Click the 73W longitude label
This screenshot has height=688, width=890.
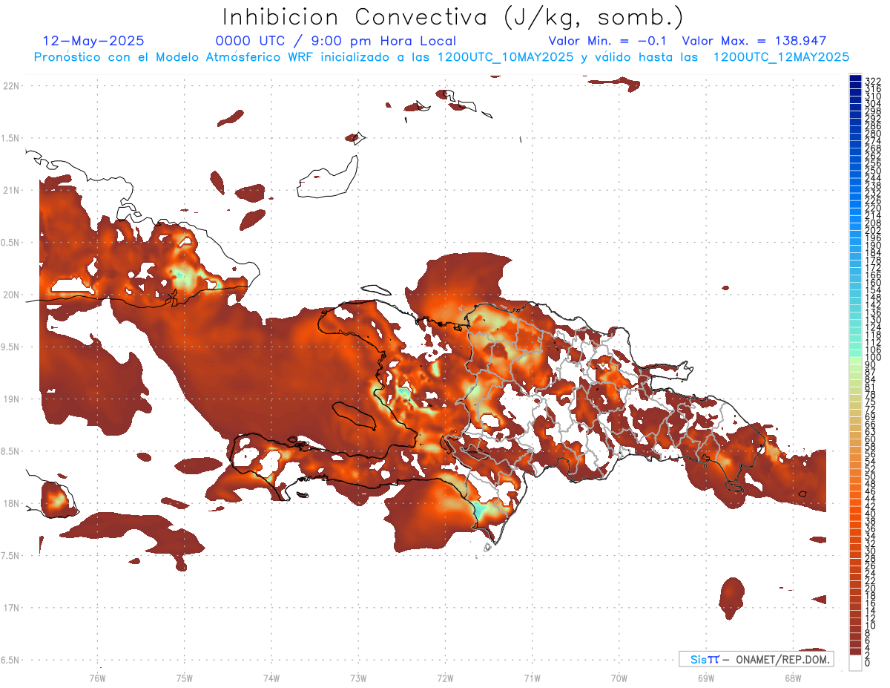[x=357, y=678]
